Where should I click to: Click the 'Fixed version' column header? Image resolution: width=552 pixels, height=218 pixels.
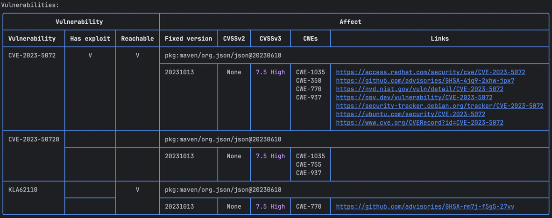188,39
